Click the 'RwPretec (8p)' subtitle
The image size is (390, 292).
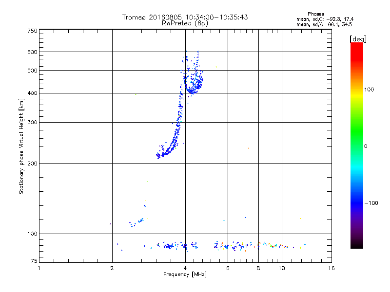pos(185,23)
